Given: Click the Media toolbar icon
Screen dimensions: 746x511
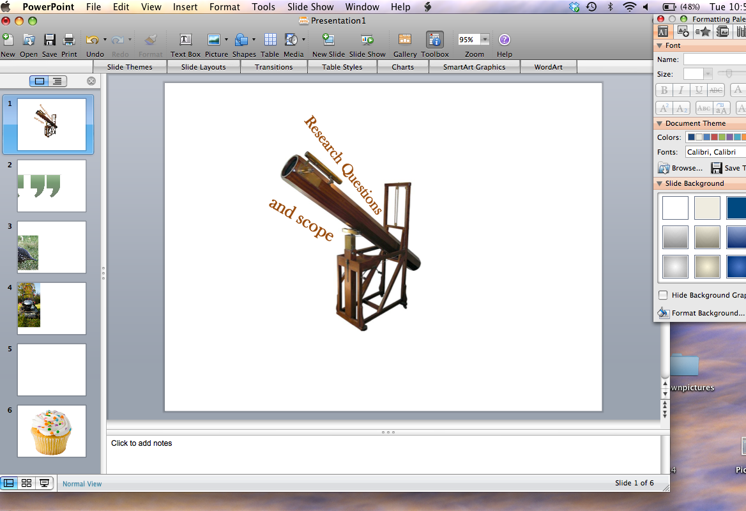Looking at the screenshot, I should click(x=291, y=40).
